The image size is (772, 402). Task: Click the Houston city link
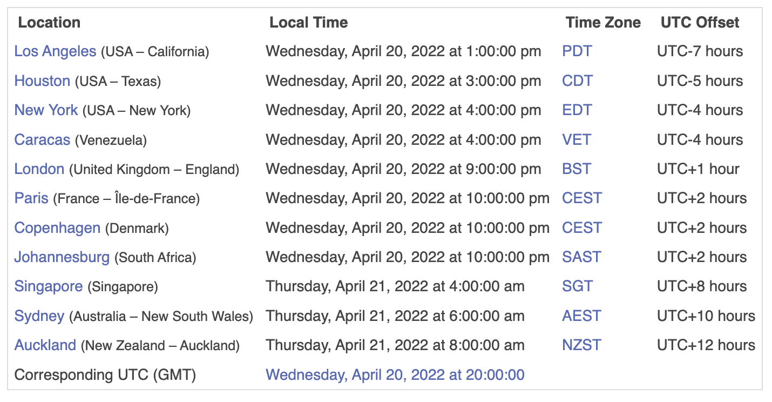[x=42, y=81]
